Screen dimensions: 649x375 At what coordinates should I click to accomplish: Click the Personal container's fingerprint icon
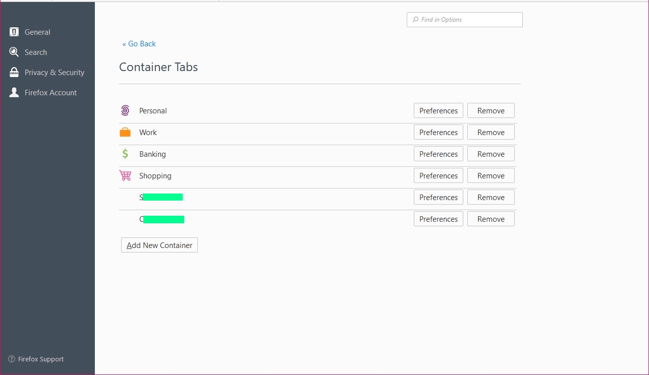(x=125, y=110)
